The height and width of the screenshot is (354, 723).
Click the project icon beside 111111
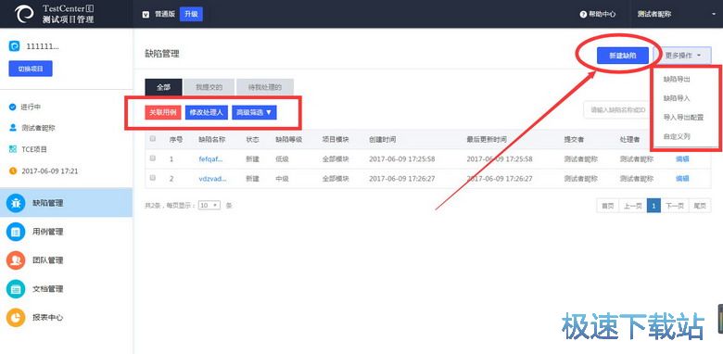pos(14,46)
